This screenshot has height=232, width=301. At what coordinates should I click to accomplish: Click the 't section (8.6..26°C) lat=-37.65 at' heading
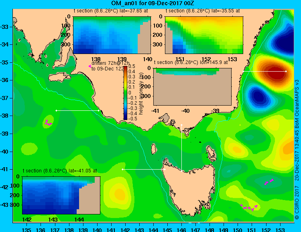[111, 11]
